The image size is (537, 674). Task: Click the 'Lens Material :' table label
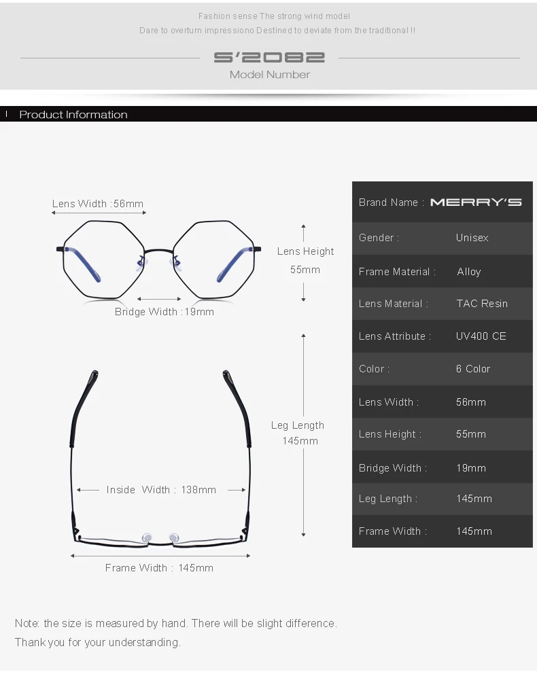tap(394, 304)
